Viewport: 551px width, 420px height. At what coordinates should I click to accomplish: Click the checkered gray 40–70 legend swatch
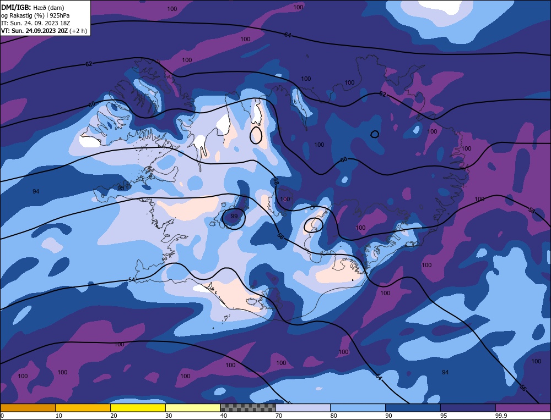click(248, 408)
